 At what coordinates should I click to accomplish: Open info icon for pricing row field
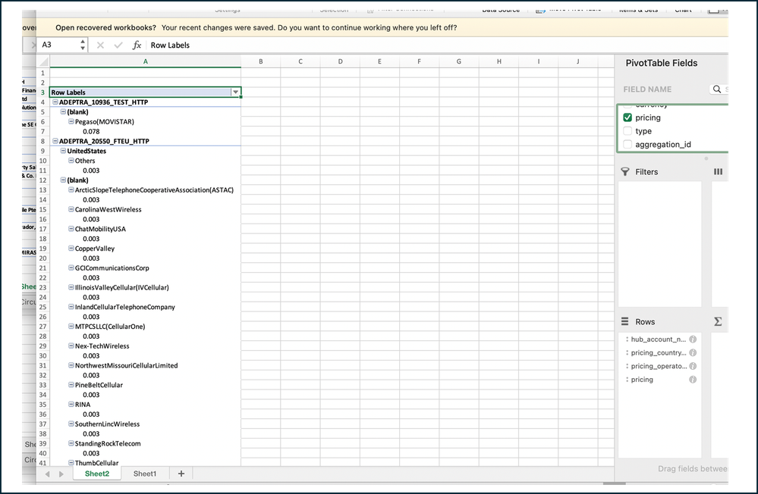click(693, 380)
